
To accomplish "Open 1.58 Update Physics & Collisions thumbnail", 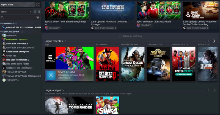I will tap(113, 10).
